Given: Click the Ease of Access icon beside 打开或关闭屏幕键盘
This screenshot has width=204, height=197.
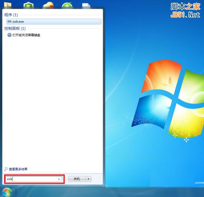Looking at the screenshot, I should [9, 35].
